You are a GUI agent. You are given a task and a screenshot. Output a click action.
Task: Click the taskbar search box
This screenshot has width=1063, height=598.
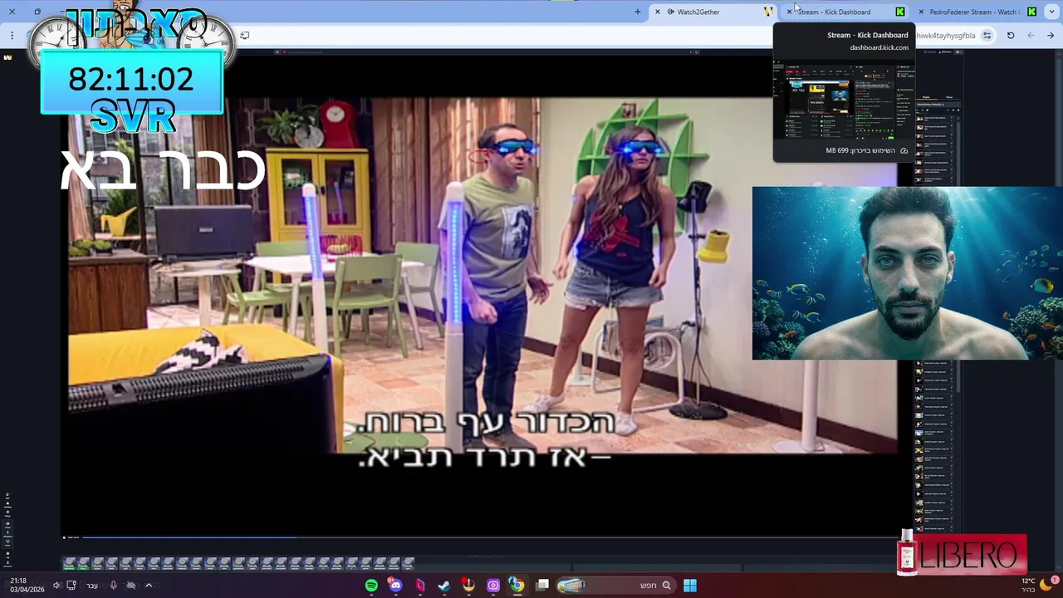[x=615, y=586]
